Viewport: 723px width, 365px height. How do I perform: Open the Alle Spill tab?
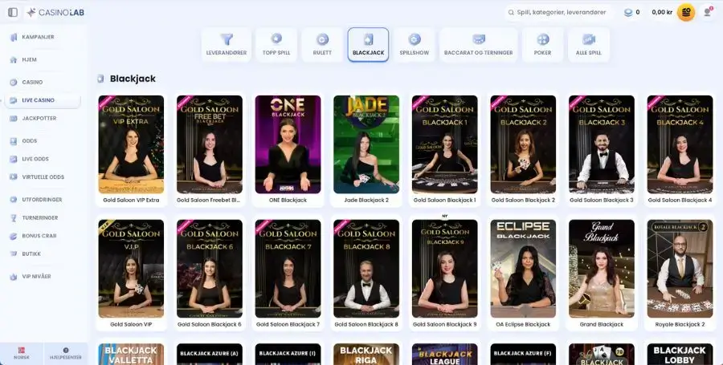[589, 45]
